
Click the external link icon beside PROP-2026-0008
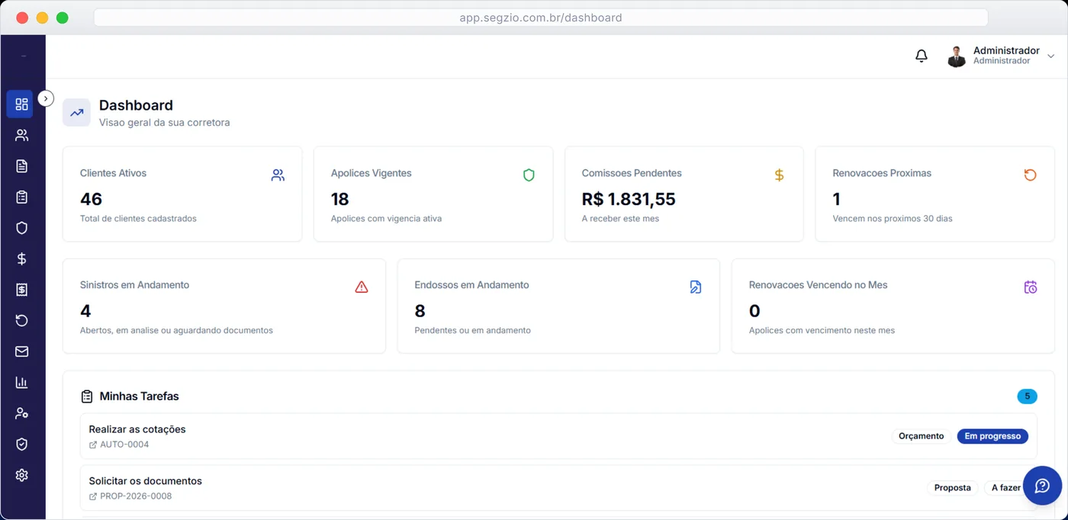click(x=93, y=496)
